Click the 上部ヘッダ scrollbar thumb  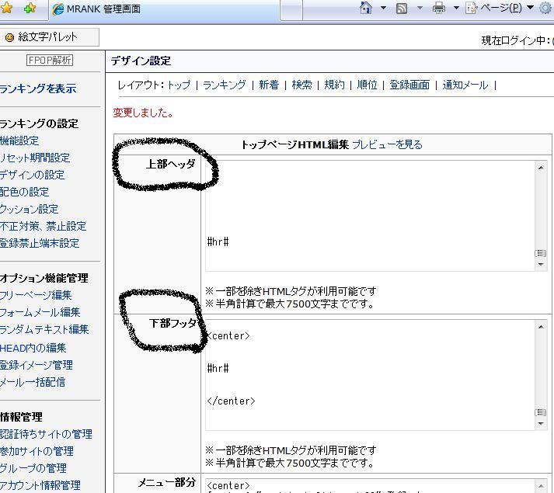pos(541,253)
